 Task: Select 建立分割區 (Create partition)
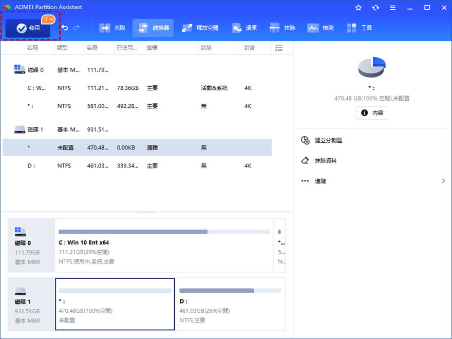coord(329,140)
